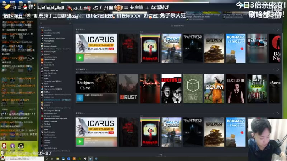Open Windows search circle on taskbar
The height and width of the screenshot is (161, 287).
(x=47, y=159)
